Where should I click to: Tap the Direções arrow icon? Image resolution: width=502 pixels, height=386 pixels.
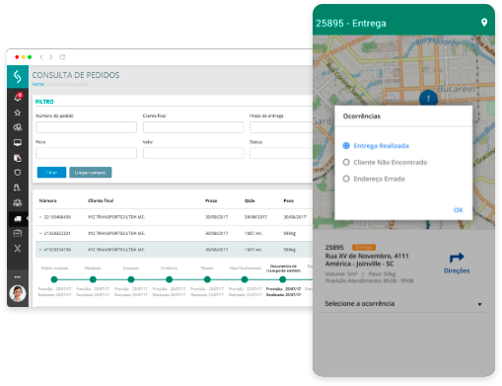(457, 257)
